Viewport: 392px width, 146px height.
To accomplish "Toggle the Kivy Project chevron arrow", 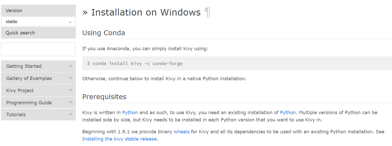I will (x=70, y=90).
